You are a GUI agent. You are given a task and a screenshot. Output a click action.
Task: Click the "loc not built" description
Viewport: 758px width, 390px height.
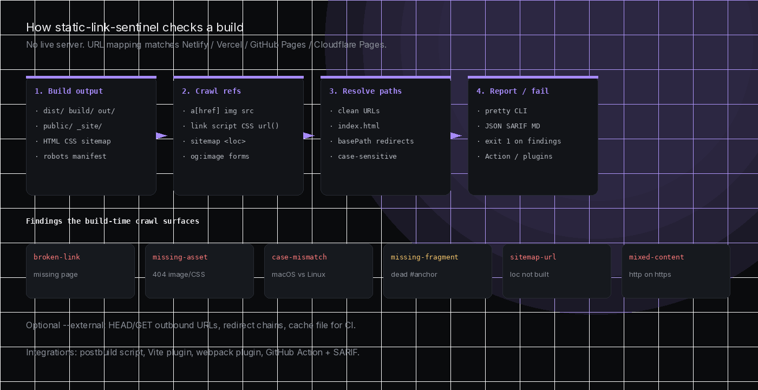coord(530,274)
